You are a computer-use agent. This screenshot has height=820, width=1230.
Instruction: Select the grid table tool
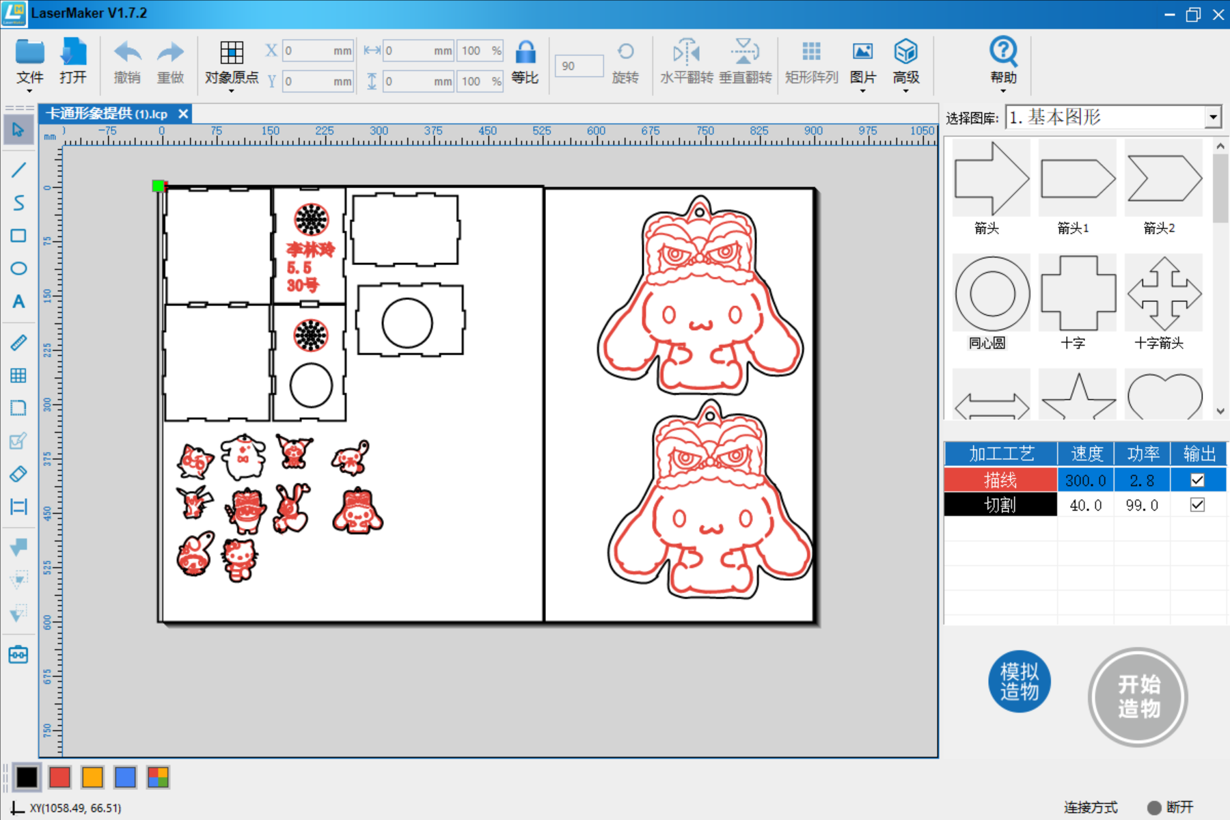(x=18, y=375)
